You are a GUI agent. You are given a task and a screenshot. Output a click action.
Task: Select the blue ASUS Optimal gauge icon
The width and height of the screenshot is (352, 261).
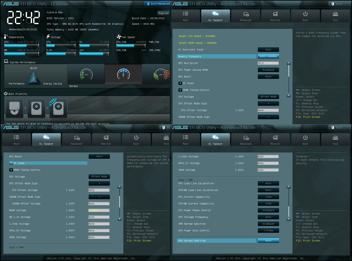(123, 74)
